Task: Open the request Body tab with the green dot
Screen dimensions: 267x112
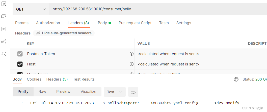Action: [x=104, y=23]
